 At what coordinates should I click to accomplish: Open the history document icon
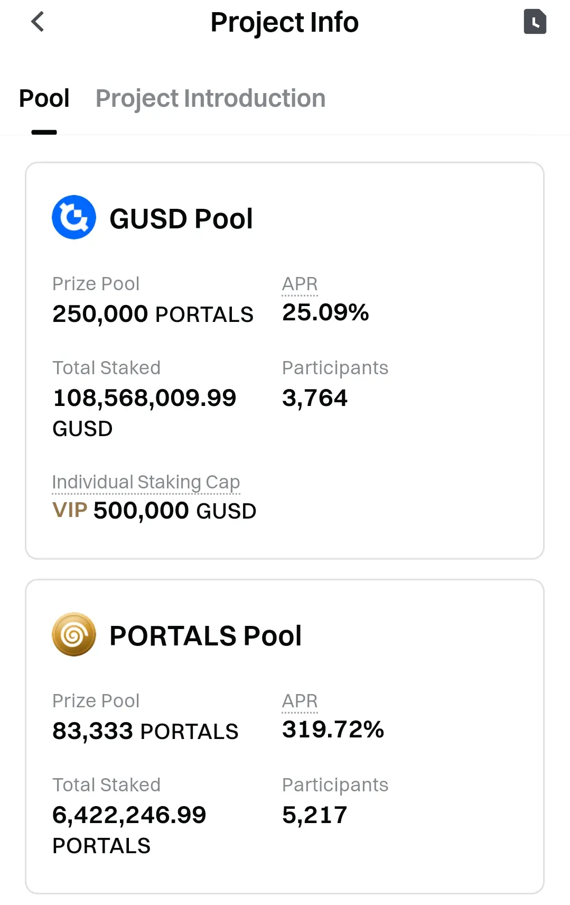(535, 22)
